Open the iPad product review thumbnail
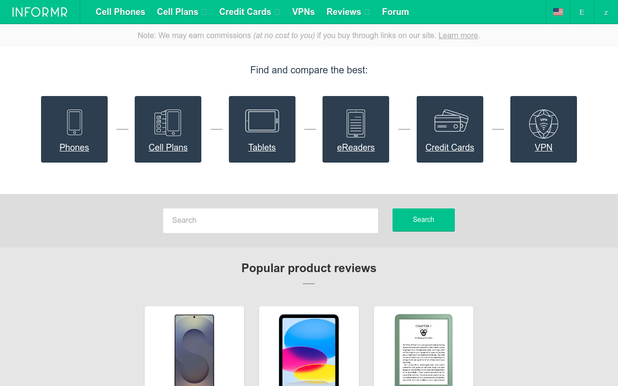Viewport: 618px width, 386px height. click(309, 350)
